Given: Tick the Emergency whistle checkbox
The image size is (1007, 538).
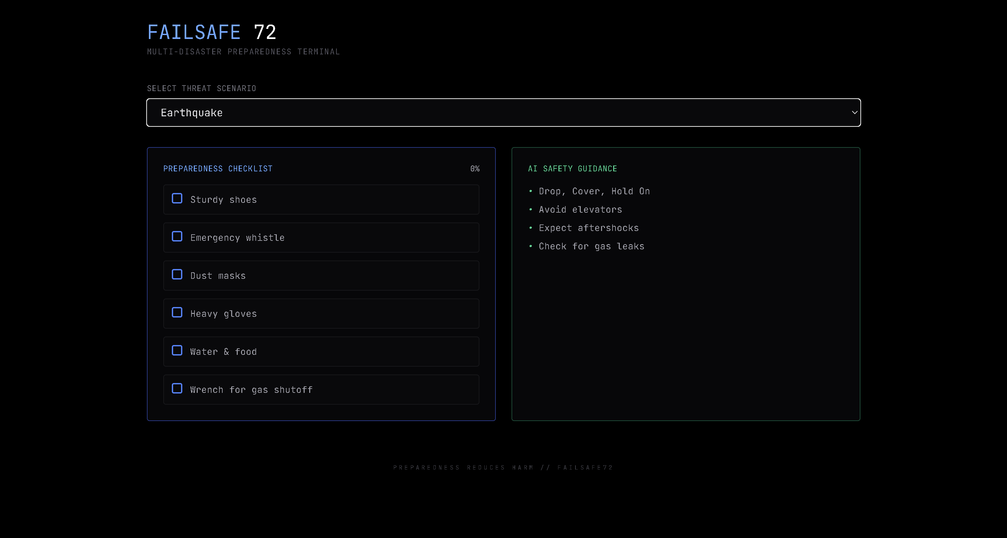Looking at the screenshot, I should [x=177, y=236].
